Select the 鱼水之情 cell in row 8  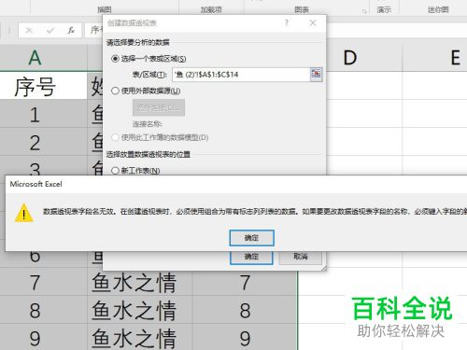tap(140, 310)
